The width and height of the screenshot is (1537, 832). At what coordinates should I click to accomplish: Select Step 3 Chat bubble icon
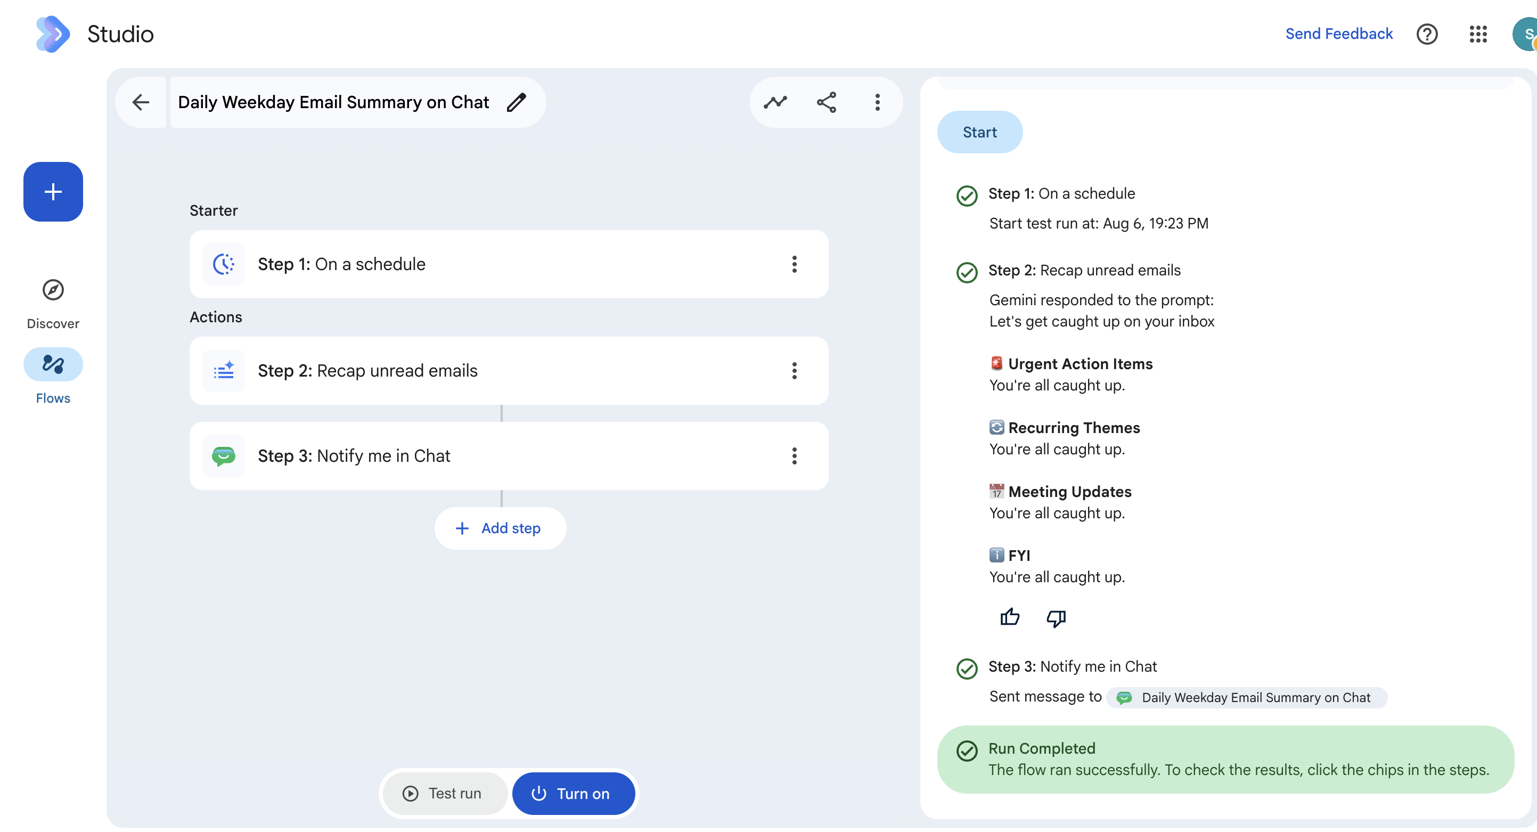pos(224,456)
